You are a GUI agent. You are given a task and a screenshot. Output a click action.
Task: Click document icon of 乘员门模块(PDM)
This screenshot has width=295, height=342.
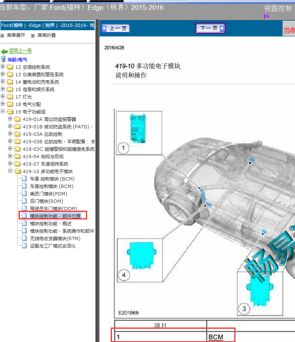click(x=24, y=193)
